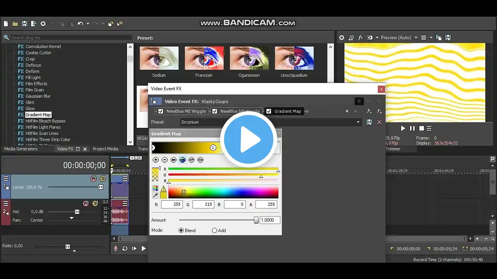
Task: Open the Preview (Auto) quality dropdown
Action: (x=416, y=38)
